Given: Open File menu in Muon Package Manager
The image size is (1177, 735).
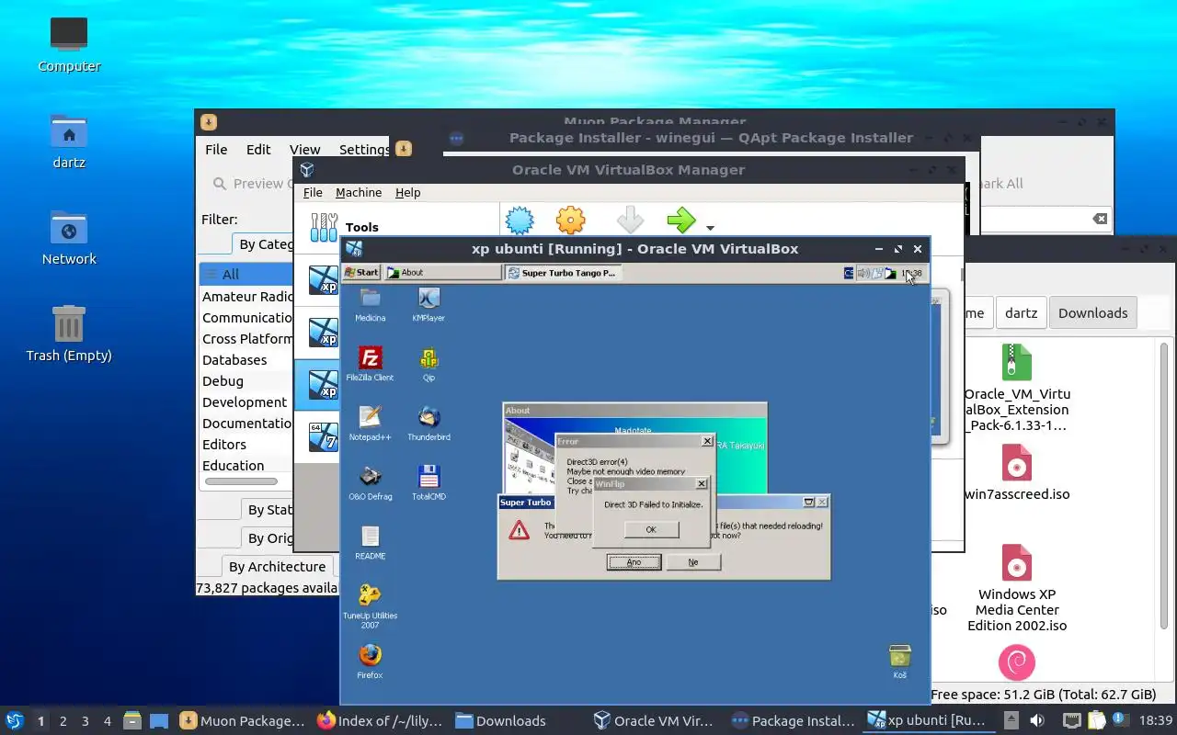Looking at the screenshot, I should pos(216,149).
